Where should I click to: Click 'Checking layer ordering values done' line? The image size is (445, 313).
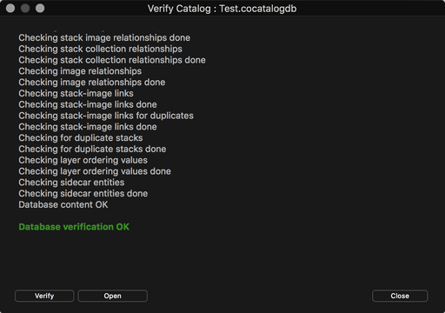(95, 171)
